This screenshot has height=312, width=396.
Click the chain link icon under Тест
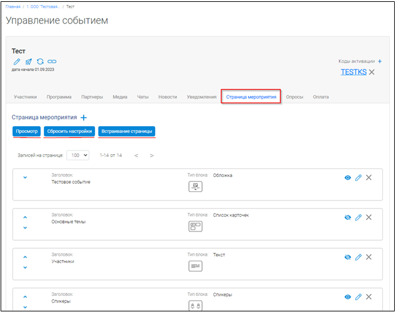(x=52, y=61)
